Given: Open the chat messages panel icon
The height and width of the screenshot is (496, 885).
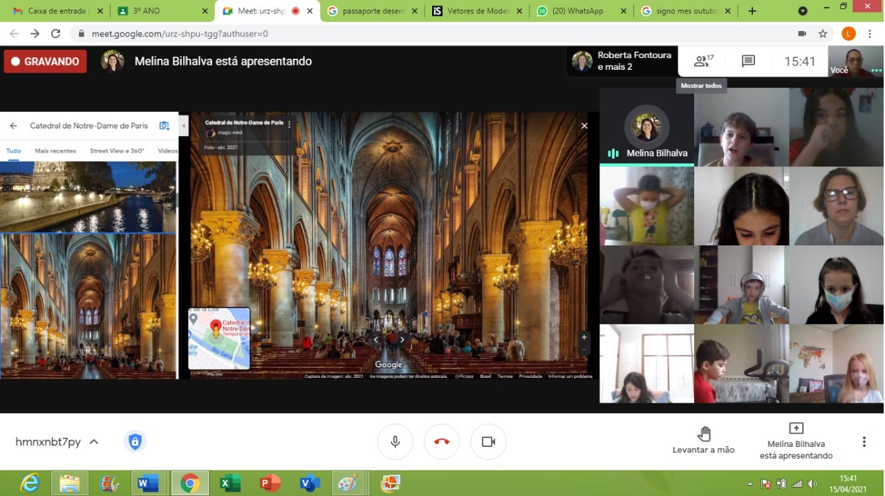Looking at the screenshot, I should (748, 61).
